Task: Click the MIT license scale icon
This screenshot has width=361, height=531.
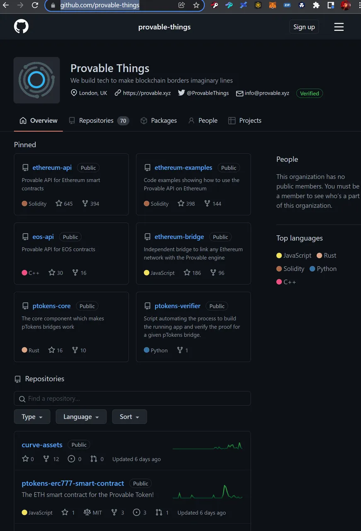Action: (87, 512)
